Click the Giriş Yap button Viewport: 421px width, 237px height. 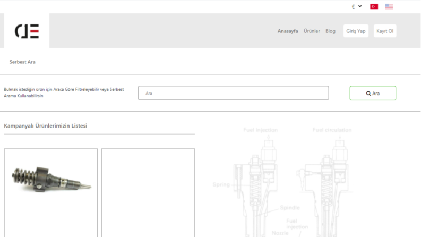(x=356, y=31)
